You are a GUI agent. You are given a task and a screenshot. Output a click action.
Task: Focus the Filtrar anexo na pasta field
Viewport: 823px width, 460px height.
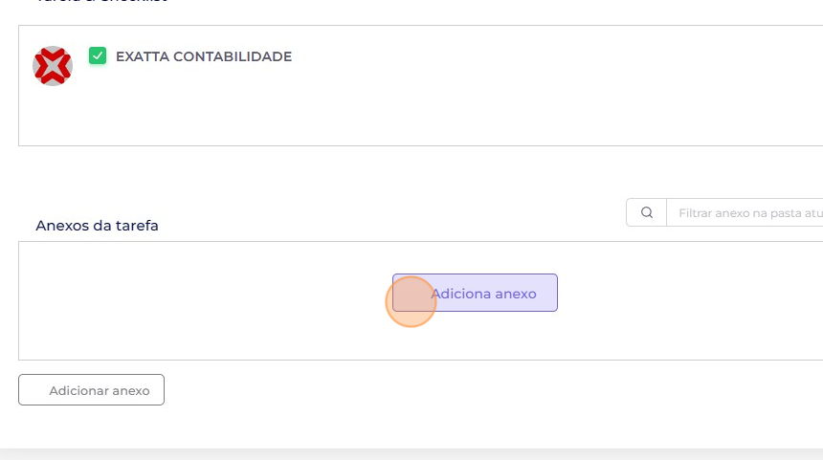[745, 212]
